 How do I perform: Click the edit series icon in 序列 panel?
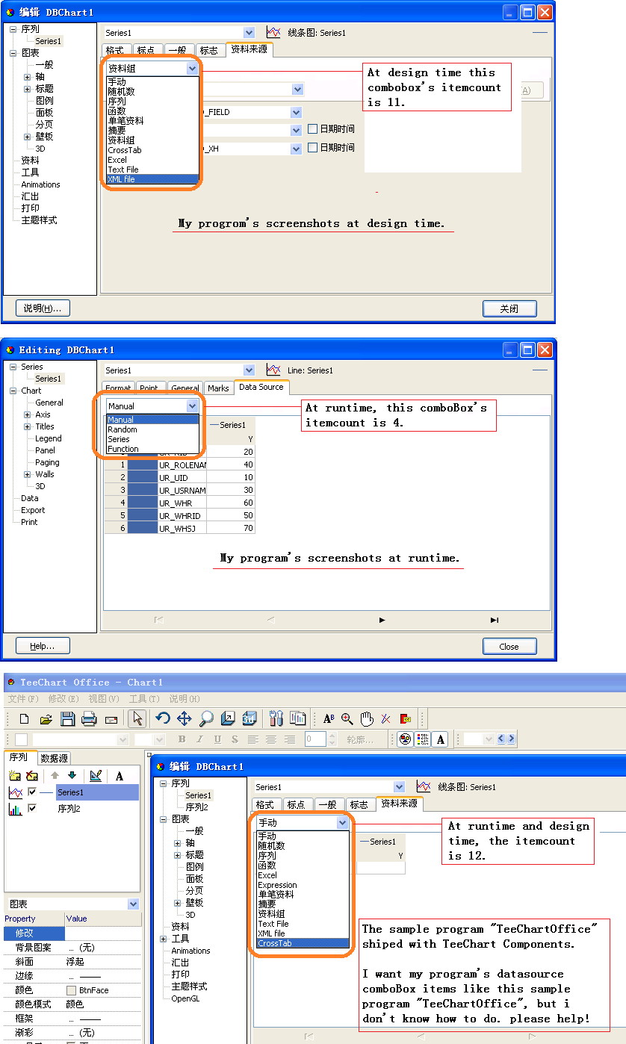click(95, 776)
